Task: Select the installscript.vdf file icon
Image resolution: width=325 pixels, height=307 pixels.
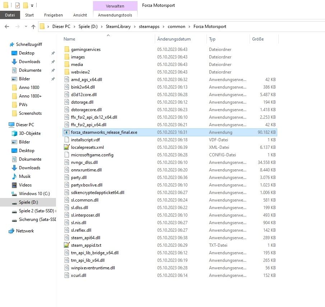Action: point(67,140)
